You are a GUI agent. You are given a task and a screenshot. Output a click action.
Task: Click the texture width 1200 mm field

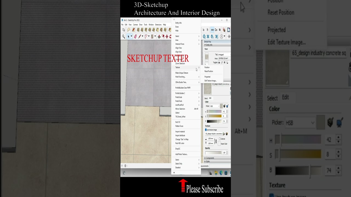tap(211, 138)
